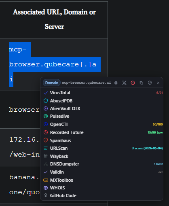This screenshot has height=206, width=169.
Task: Click the VirusTotal checkmark icon
Action: click(x=46, y=93)
